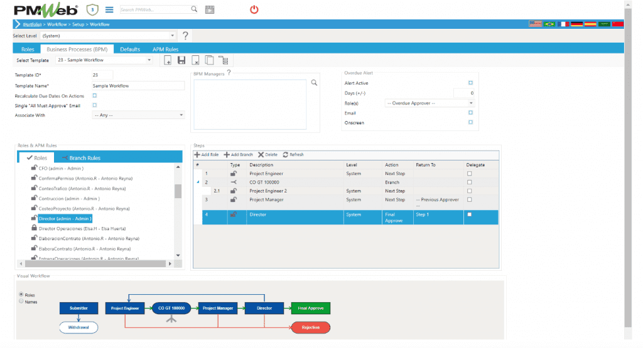Toggle Recalculate Due Dates On Actions checkbox
643x348 pixels.
tap(95, 95)
